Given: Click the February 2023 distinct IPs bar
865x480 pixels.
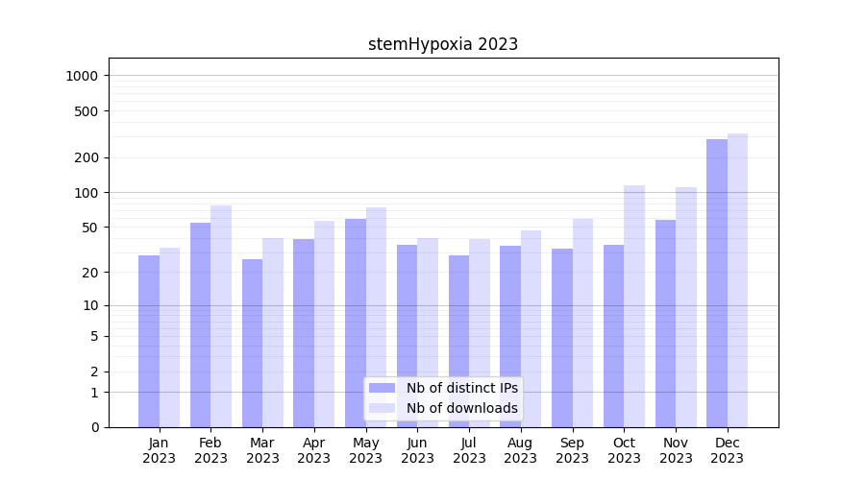Looking at the screenshot, I should 200,324.
